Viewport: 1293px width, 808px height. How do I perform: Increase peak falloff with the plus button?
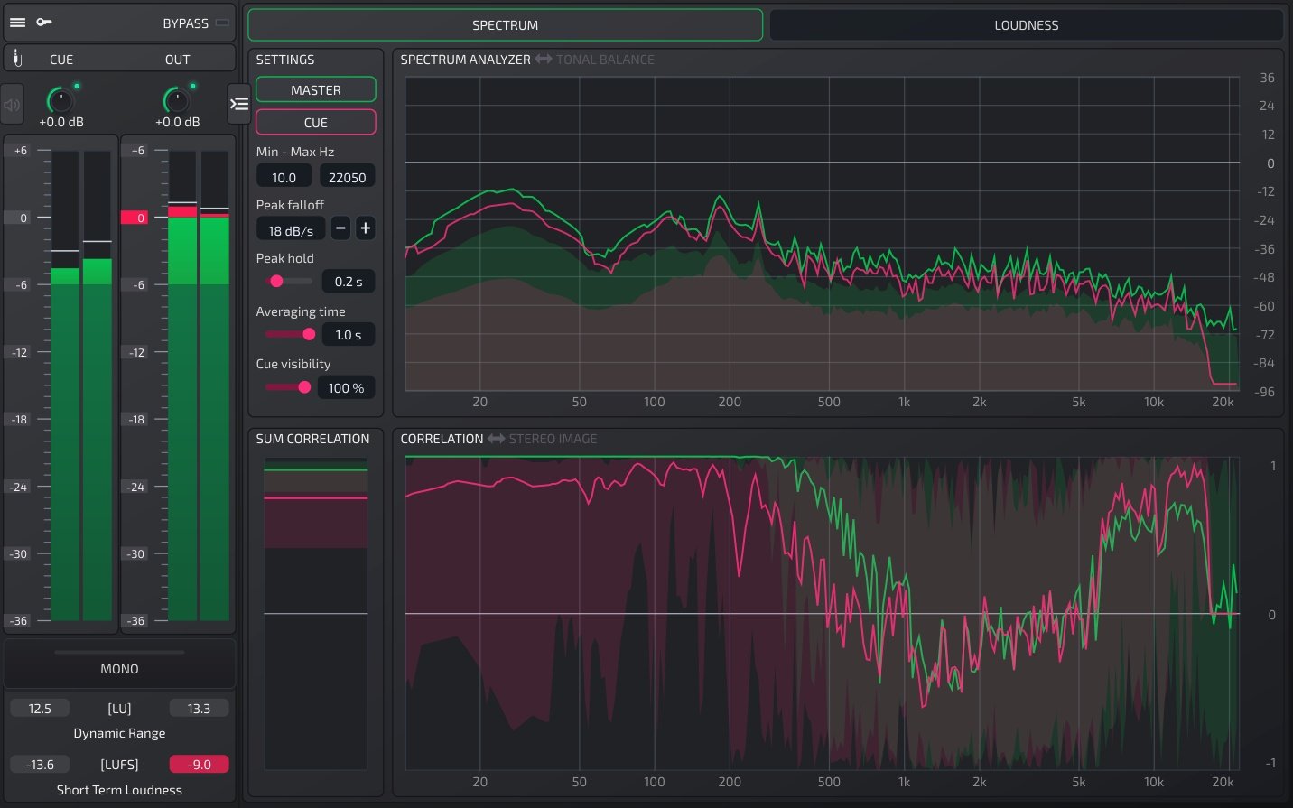click(365, 228)
